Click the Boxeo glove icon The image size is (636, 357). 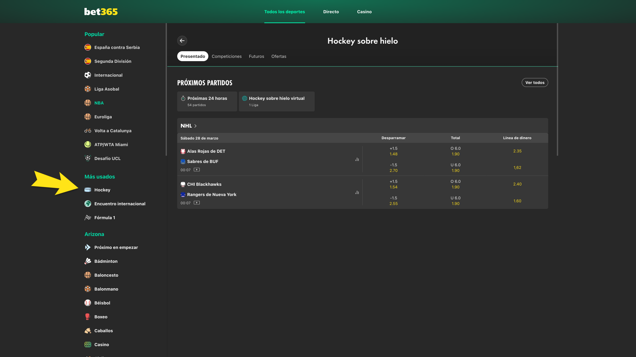[88, 317]
